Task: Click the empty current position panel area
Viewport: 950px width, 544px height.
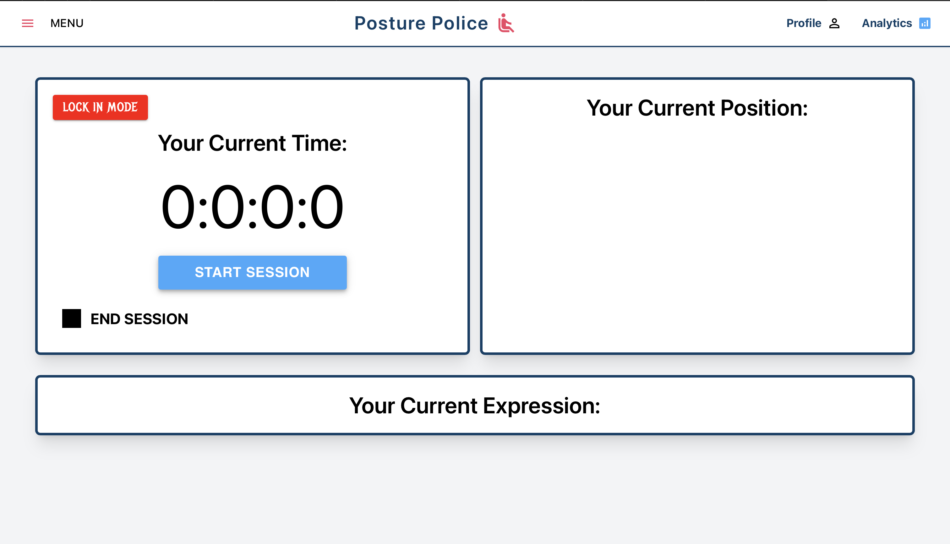Action: coord(697,235)
